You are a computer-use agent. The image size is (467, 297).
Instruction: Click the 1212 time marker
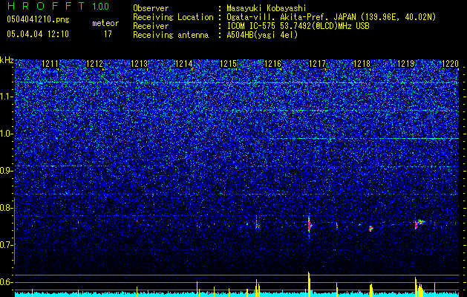(94, 64)
